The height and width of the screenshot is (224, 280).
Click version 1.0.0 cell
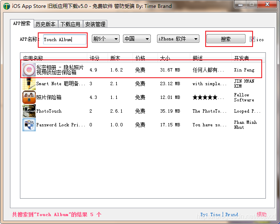[116, 125]
